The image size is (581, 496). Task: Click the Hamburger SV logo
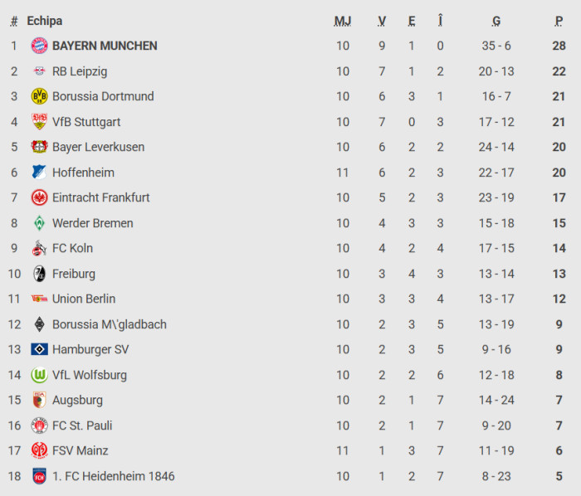coord(39,349)
